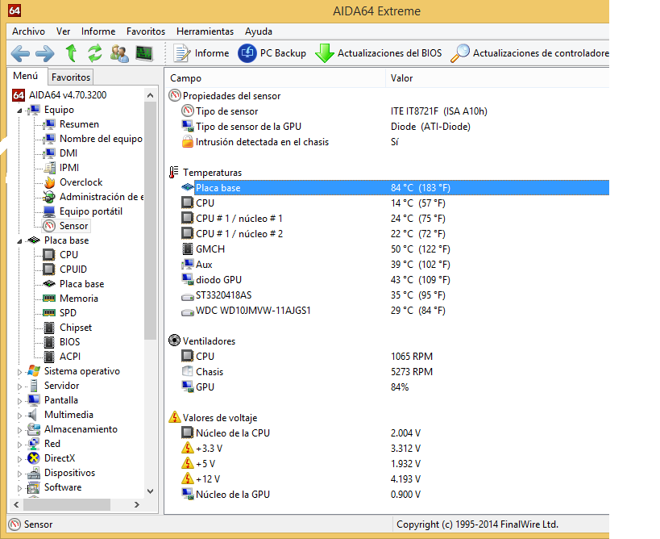This screenshot has width=660, height=539.
Task: Click the sidebar scrollbar down arrow
Action: point(151,490)
